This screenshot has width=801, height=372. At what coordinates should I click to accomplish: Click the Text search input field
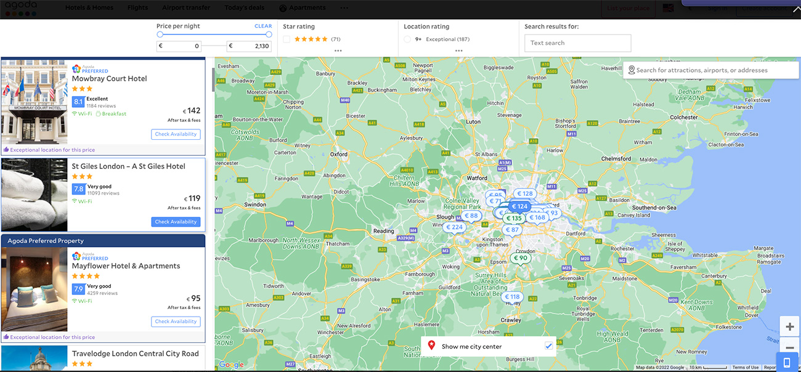coord(577,43)
